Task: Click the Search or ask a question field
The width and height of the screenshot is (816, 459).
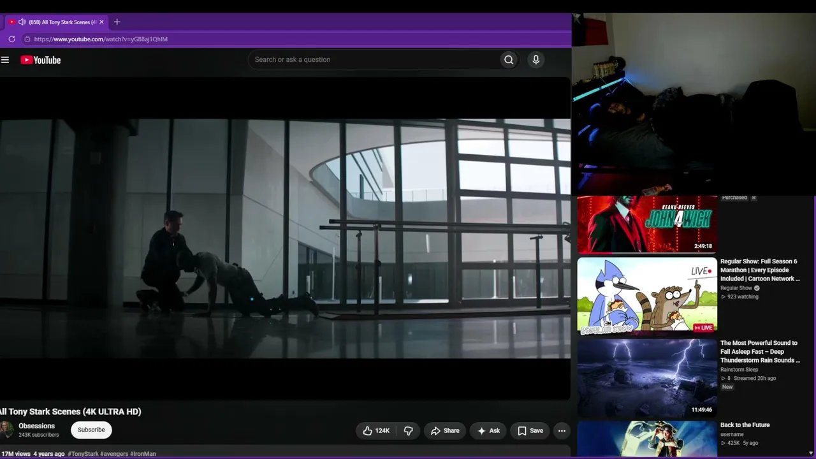Action: pos(374,59)
